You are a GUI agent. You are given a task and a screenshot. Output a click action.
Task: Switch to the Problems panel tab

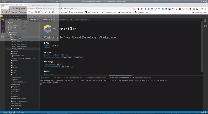tap(45, 77)
